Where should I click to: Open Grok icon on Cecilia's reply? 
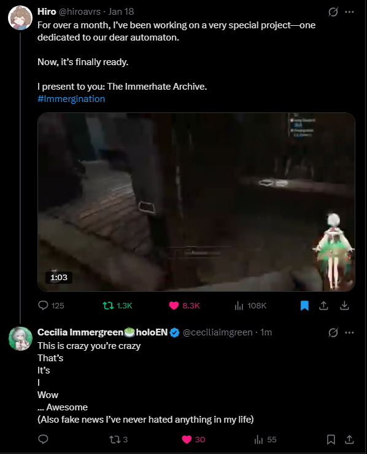coord(333,332)
